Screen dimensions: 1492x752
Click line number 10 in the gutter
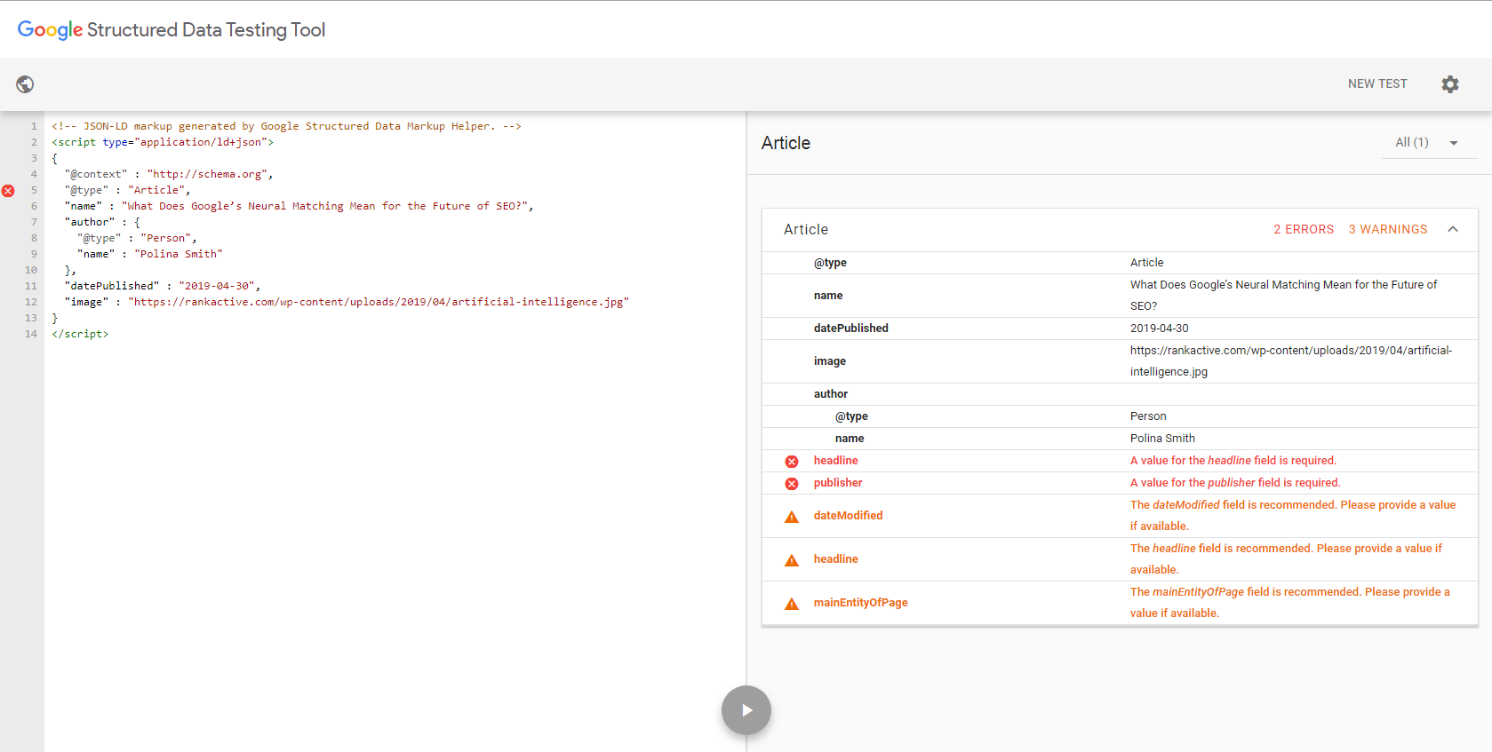(x=31, y=270)
